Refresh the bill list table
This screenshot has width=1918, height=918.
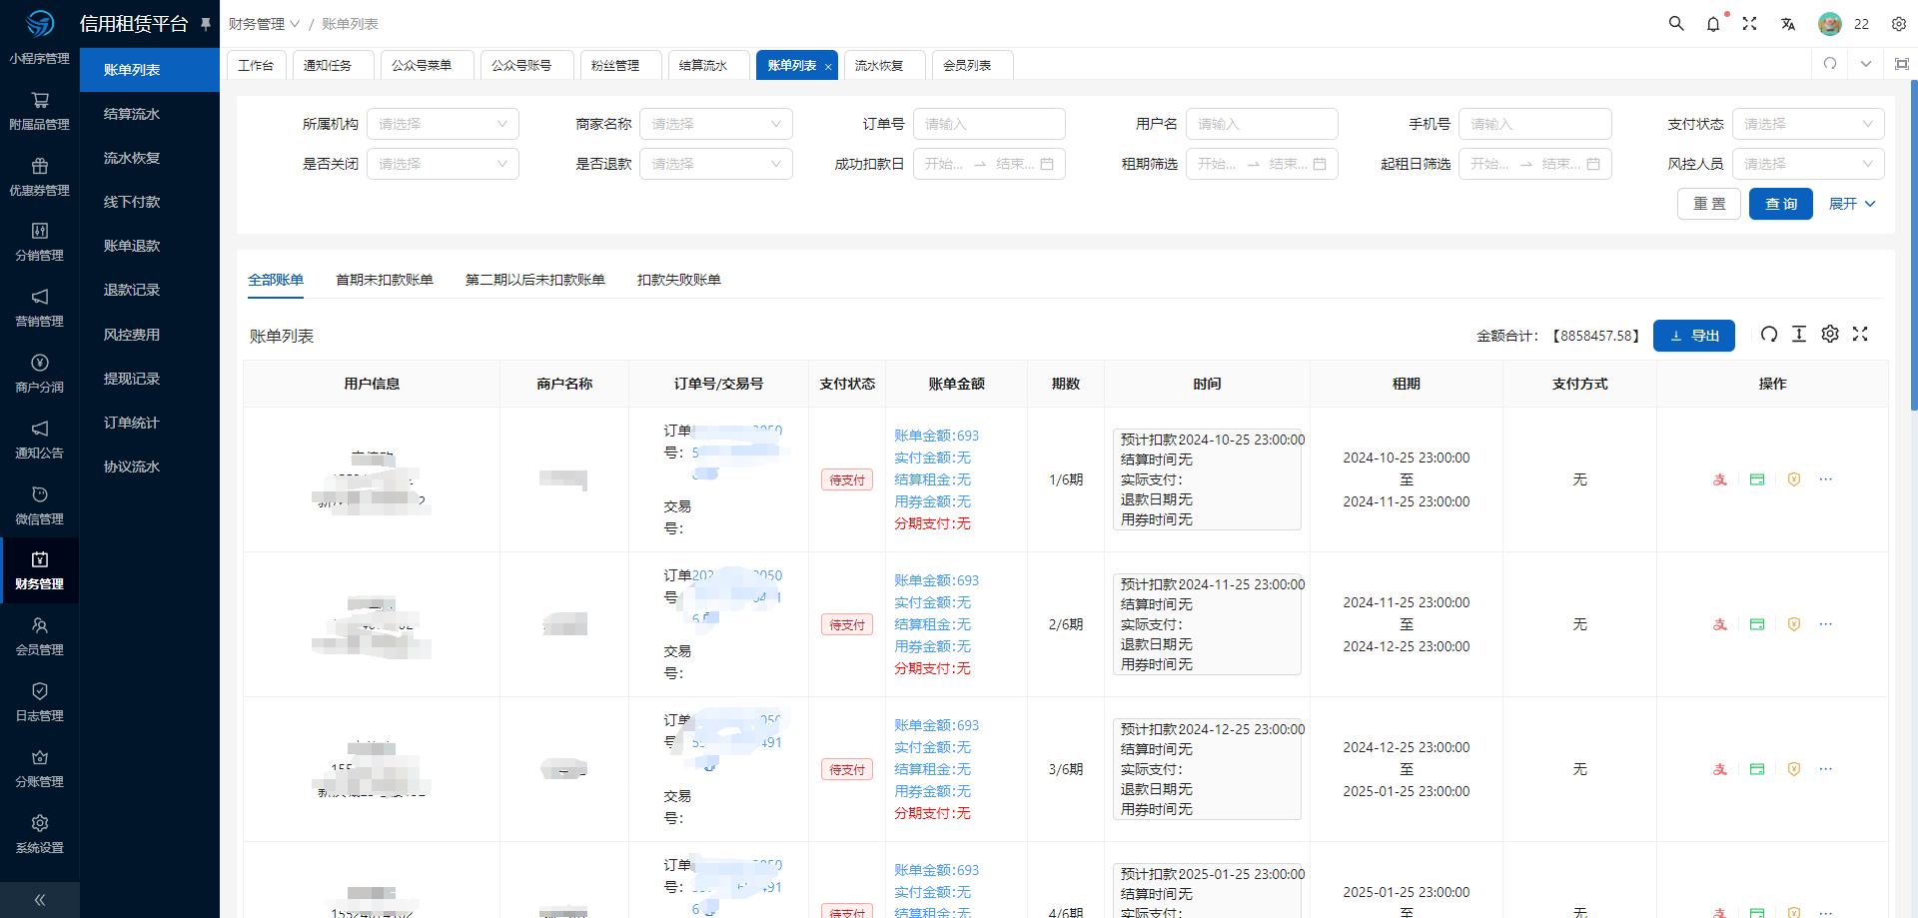[1769, 335]
